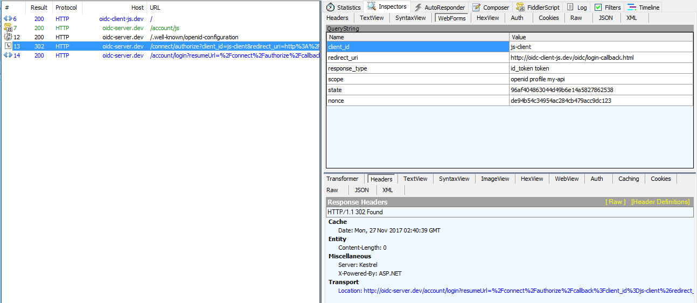The height and width of the screenshot is (303, 697).
Task: Click 'Server: Kestrel' header entry
Action: (358, 265)
